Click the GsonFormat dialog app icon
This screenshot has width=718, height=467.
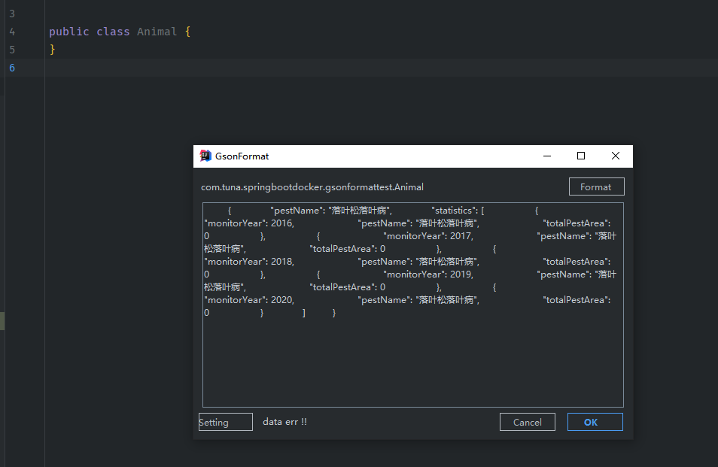(205, 156)
